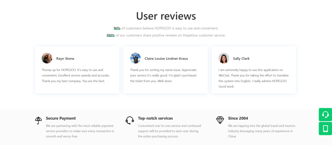Click description 'Customised one-to-one service and continued'
Image resolution: width=332 pixels, height=145 pixels.
click(170, 131)
